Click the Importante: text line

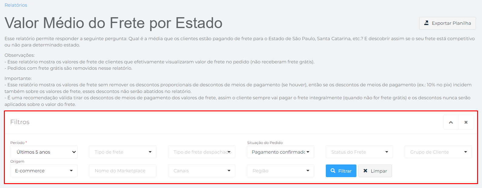18,78
